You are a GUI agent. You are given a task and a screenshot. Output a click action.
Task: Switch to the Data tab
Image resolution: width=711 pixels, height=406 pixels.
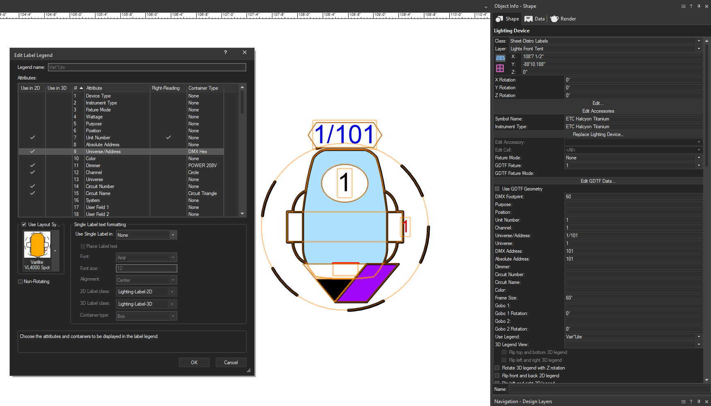535,19
